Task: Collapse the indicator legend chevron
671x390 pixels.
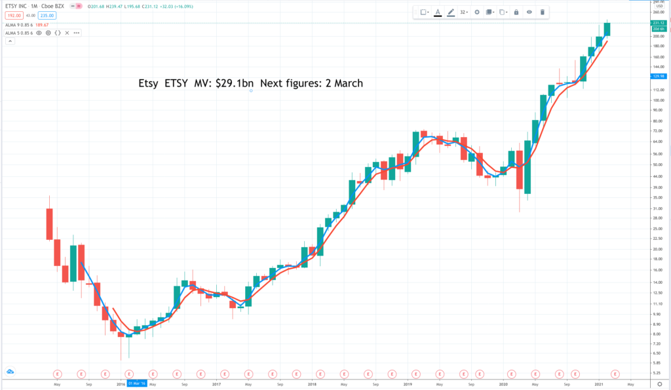Action: 10,41
